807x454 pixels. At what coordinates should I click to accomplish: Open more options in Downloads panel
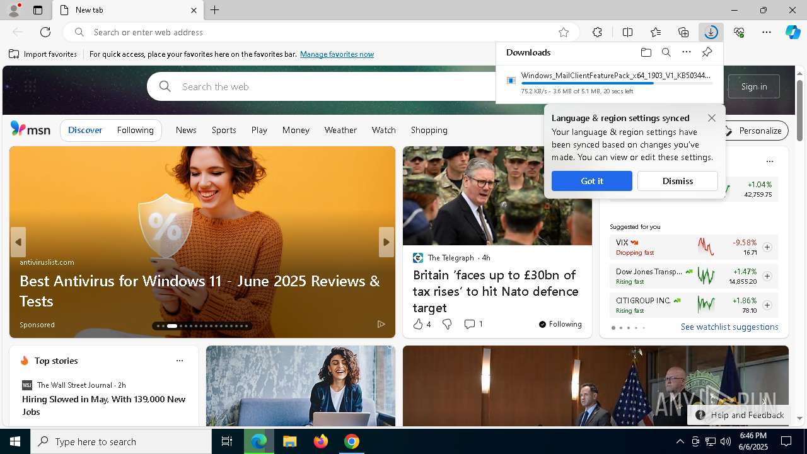click(x=687, y=52)
